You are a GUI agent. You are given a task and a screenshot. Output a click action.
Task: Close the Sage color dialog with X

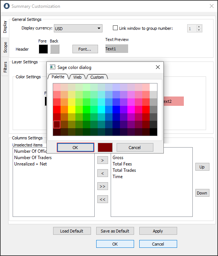tap(157, 67)
